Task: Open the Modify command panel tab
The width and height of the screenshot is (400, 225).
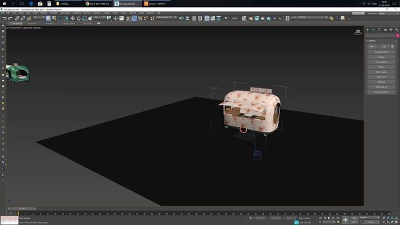Action: [374, 30]
